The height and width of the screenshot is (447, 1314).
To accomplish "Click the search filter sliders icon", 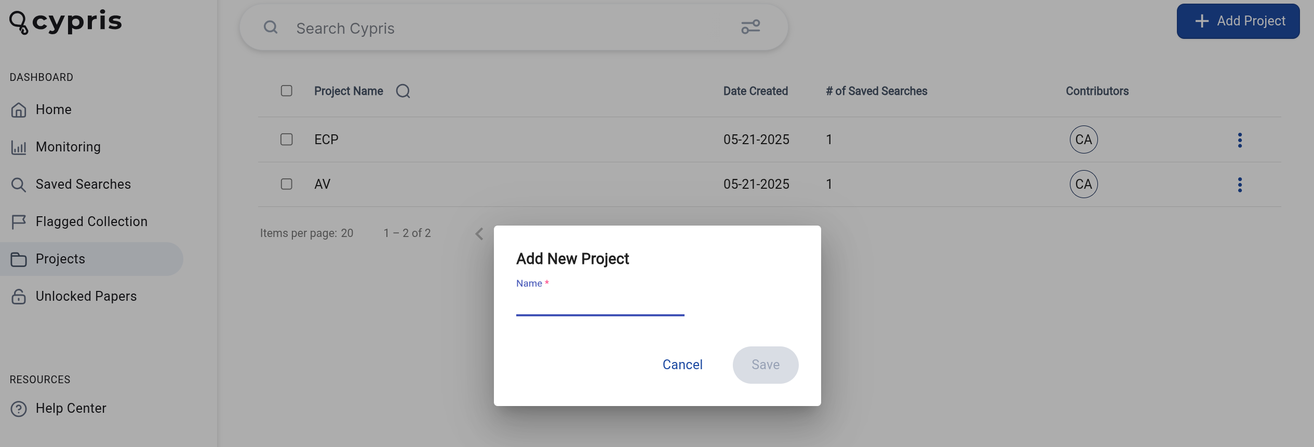I will pos(750,27).
